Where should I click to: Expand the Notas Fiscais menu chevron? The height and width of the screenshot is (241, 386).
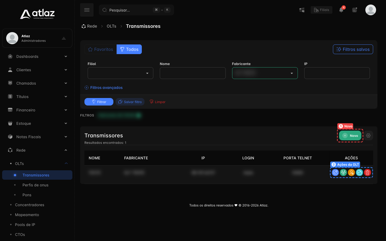(66, 137)
